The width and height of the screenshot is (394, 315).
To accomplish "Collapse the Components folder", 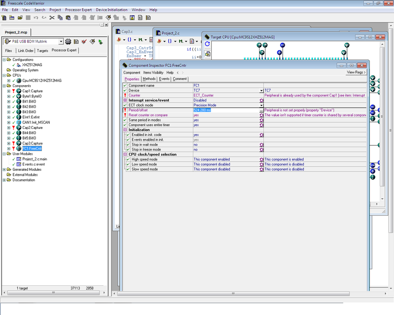I will 4,86.
